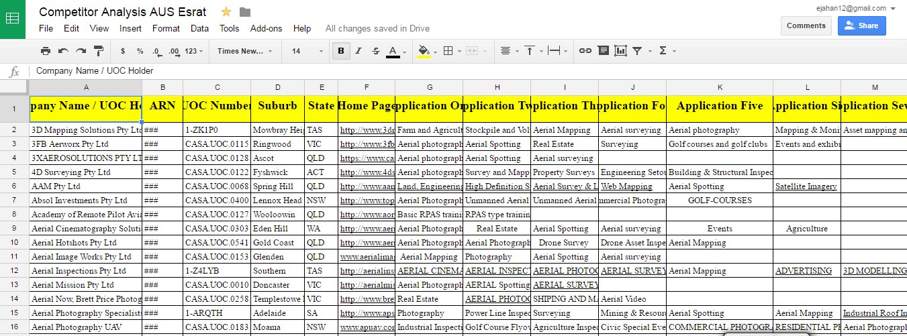907x336 pixels.
Task: Select cell Satellite Imagery
Action: click(806, 186)
